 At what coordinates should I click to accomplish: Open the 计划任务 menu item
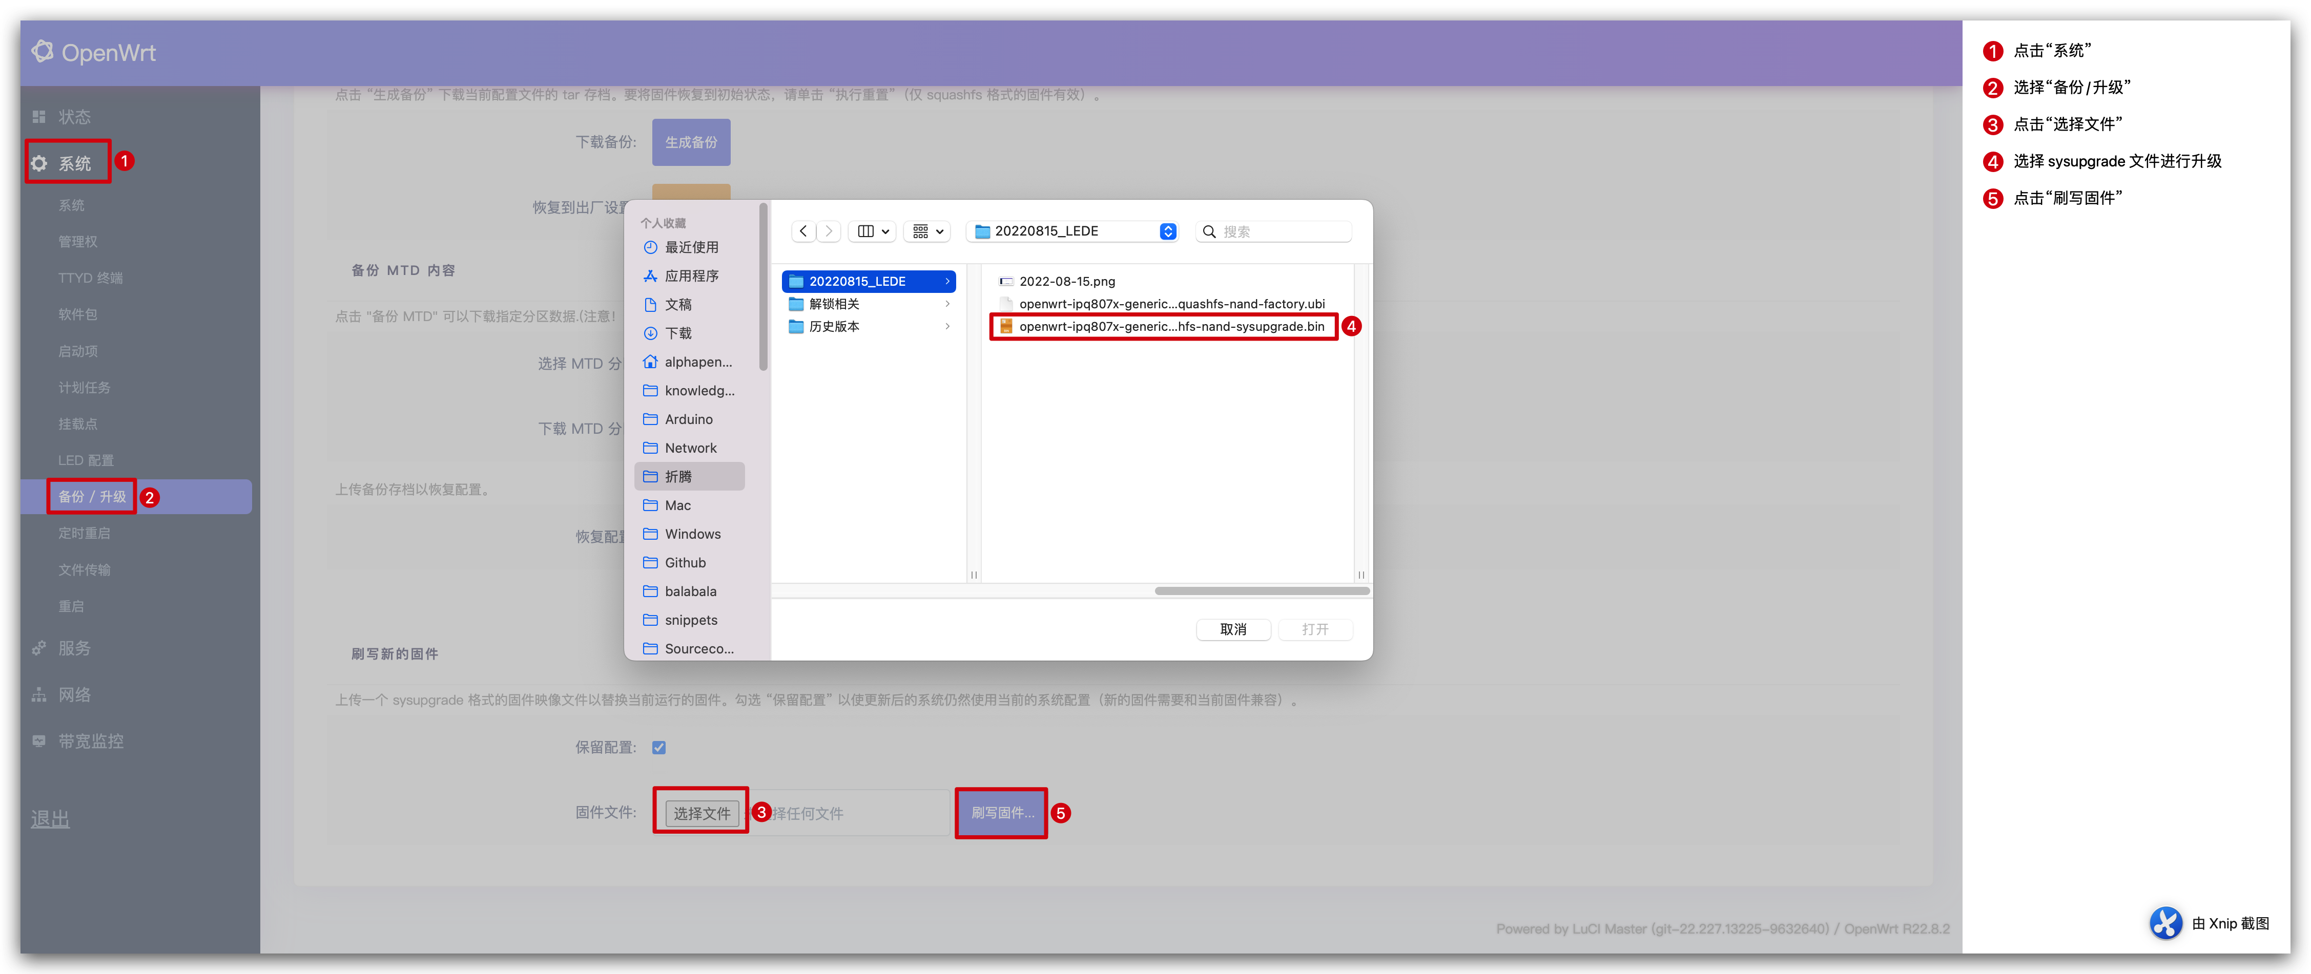(x=85, y=388)
